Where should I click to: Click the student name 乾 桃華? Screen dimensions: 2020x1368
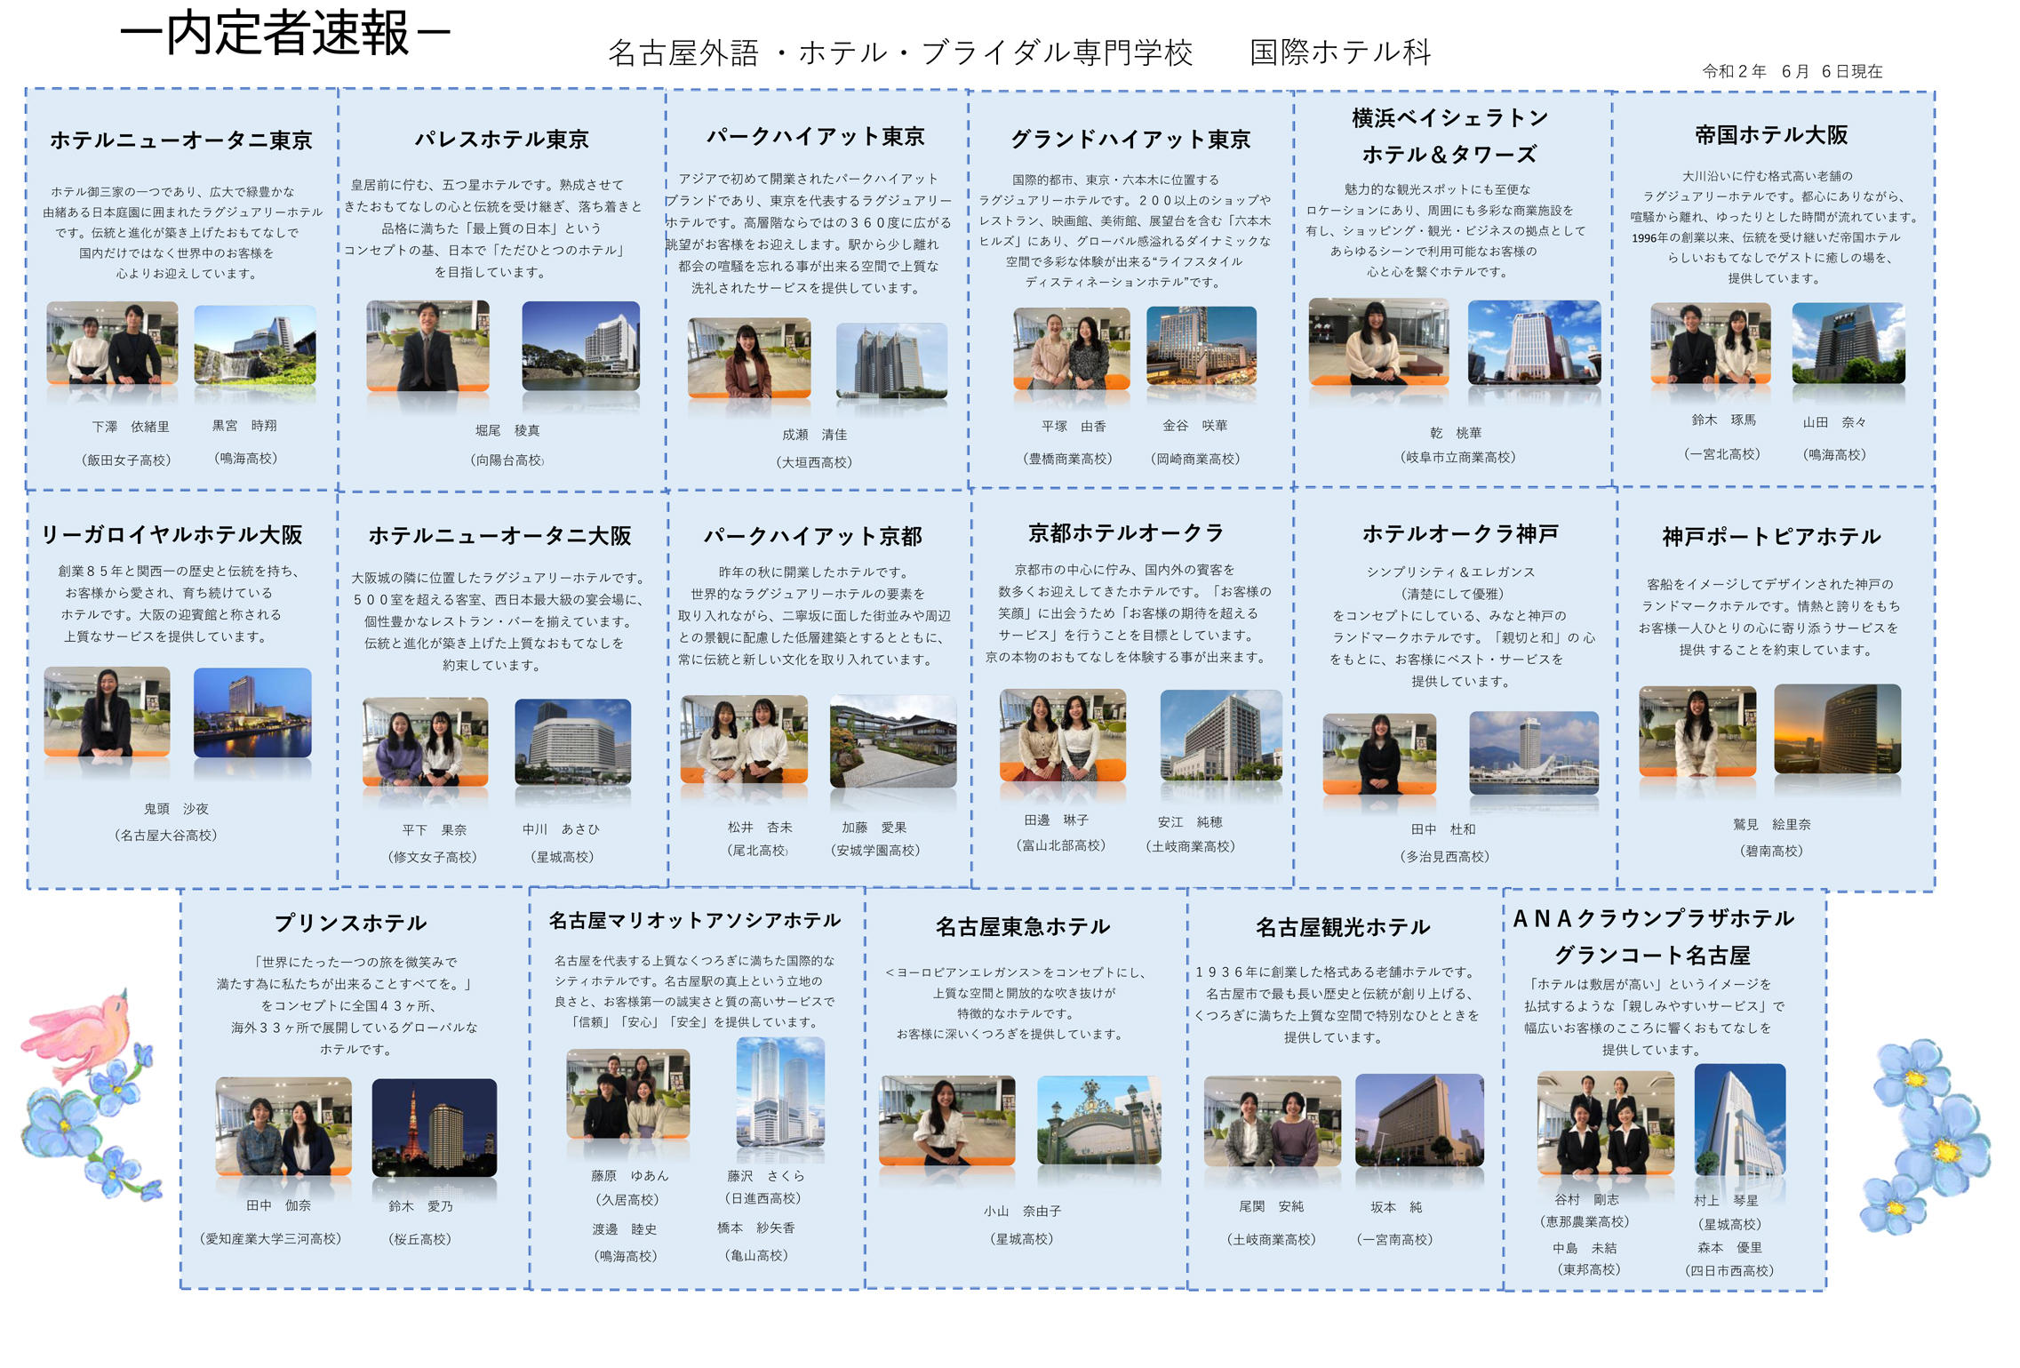point(1456,434)
